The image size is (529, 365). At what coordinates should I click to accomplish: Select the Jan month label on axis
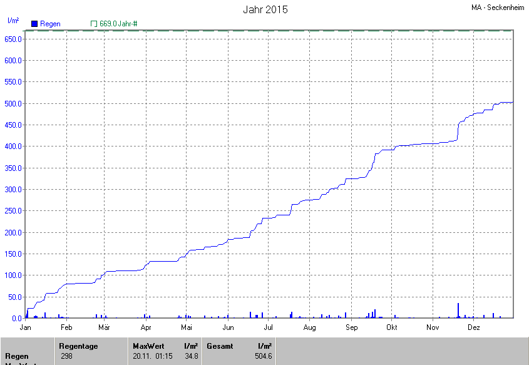(x=26, y=327)
